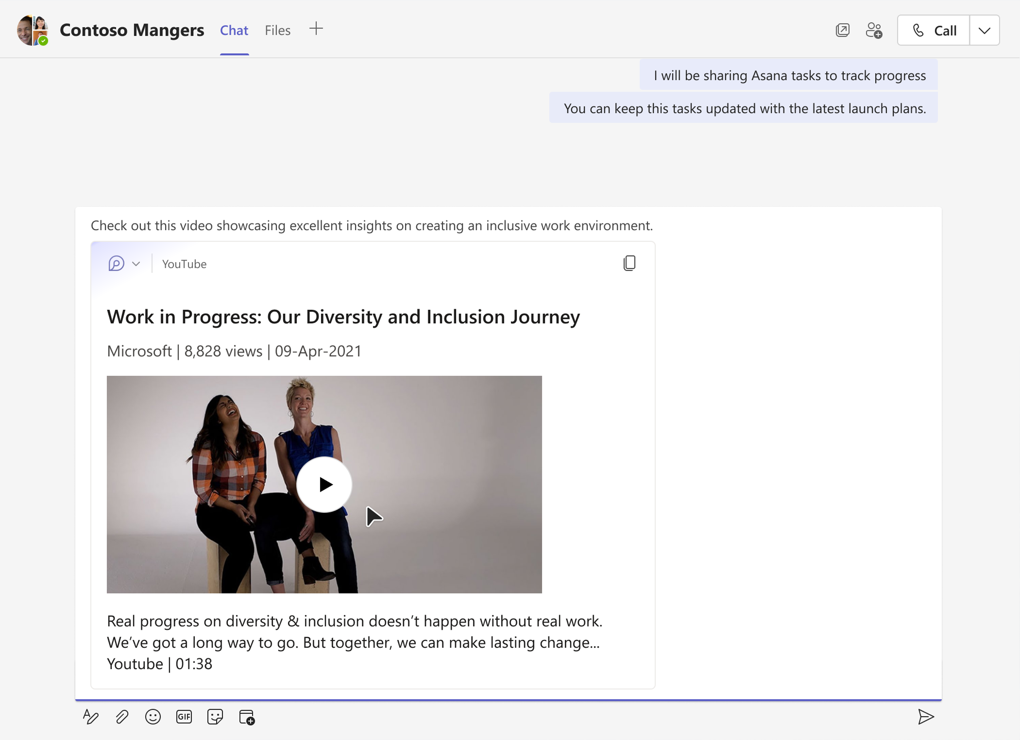Open the sticker picker

click(x=215, y=717)
